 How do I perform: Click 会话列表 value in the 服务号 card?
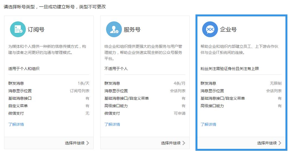(x=178, y=91)
